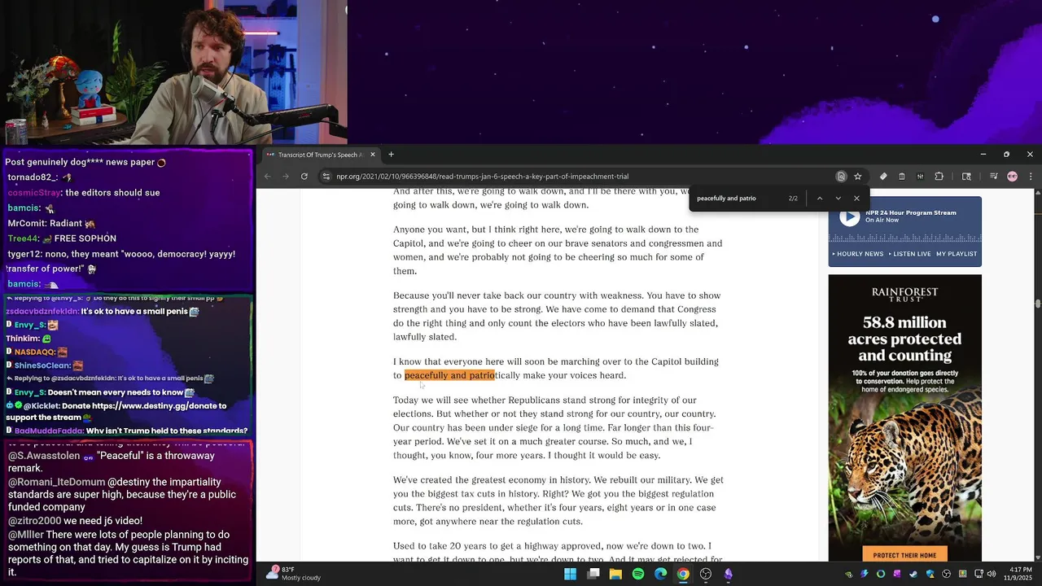Screen dimensions: 1042x586
Task: Open the Chrome profile avatar
Action: point(1012,176)
